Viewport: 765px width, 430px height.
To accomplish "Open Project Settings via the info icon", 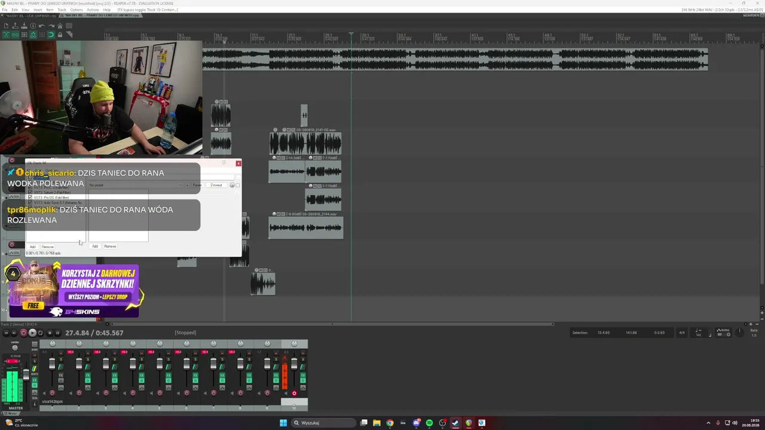I will (33, 26).
